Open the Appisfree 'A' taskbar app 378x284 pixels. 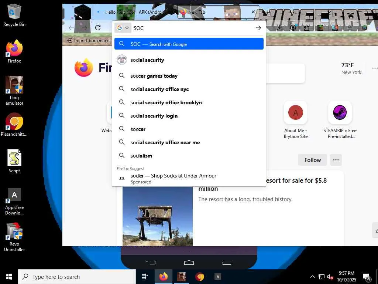point(218,277)
